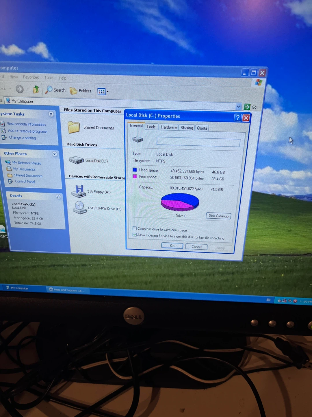The width and height of the screenshot is (312, 417).
Task: Click the Disk Cleanup button
Action: [x=218, y=216]
